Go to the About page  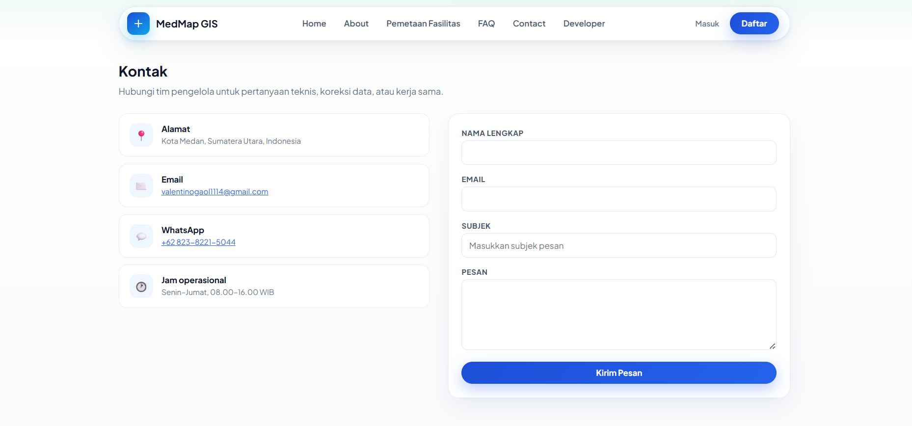click(356, 24)
